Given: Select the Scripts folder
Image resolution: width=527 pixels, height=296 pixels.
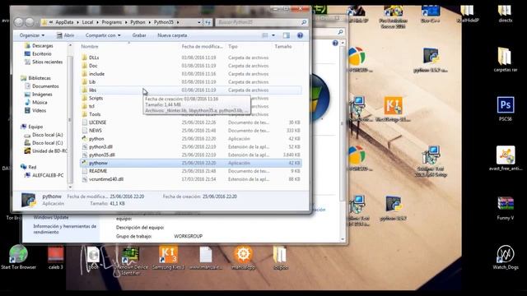Looking at the screenshot, I should click(x=96, y=98).
